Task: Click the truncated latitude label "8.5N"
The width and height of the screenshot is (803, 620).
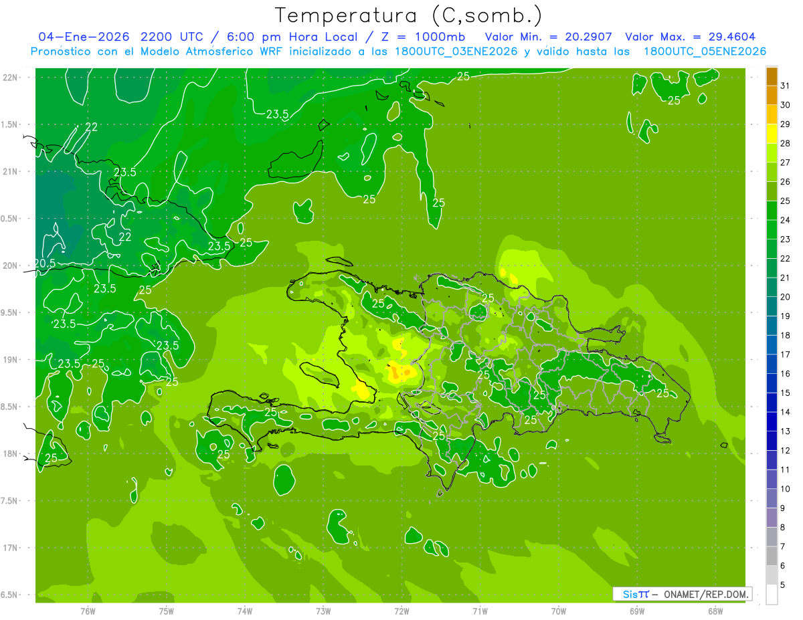Action: [x=10, y=407]
